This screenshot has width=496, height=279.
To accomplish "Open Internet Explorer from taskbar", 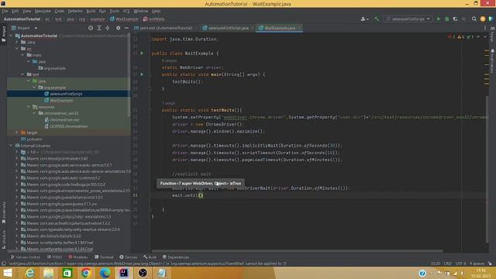I will (30, 273).
